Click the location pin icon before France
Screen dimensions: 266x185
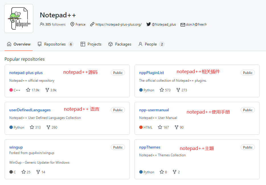[x=73, y=24]
